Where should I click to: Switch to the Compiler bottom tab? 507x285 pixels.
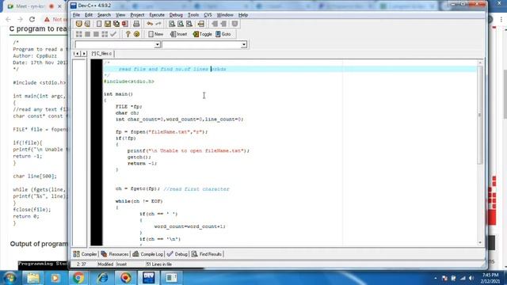[x=85, y=254]
